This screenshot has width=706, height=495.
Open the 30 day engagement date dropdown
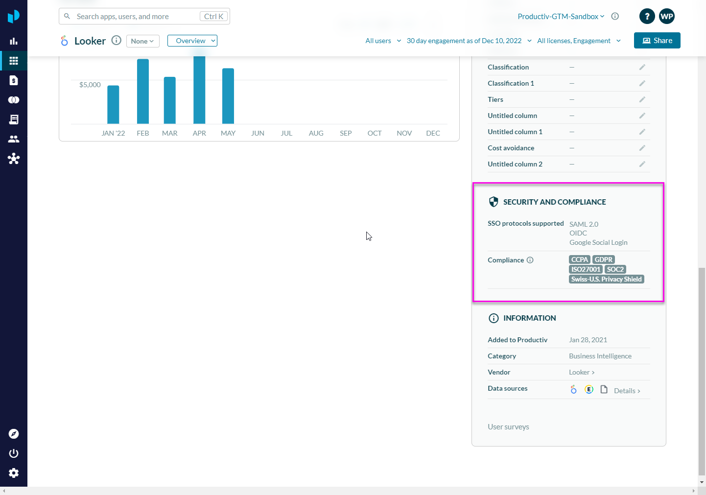pos(469,41)
